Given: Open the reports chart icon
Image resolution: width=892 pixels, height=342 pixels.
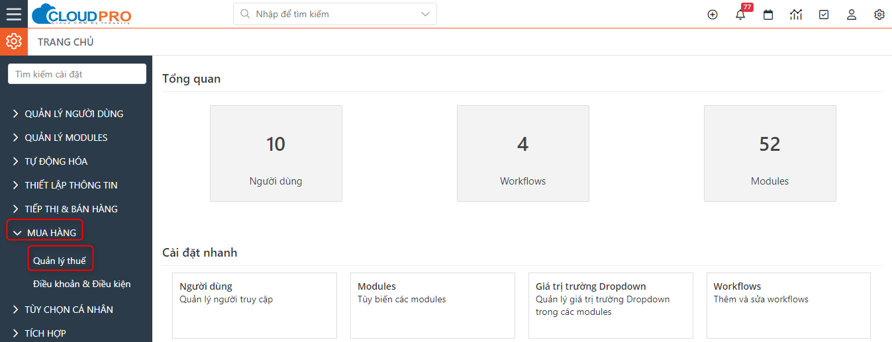Looking at the screenshot, I should (x=796, y=15).
